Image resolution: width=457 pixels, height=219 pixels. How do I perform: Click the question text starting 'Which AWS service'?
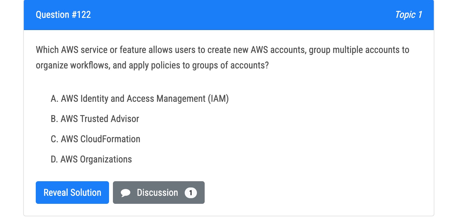click(223, 57)
